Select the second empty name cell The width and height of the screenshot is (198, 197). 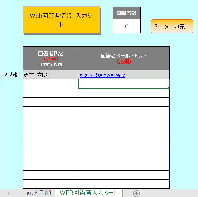point(51,93)
